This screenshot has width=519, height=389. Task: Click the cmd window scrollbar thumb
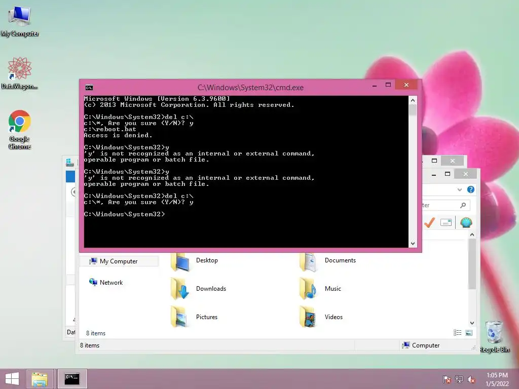(x=413, y=110)
